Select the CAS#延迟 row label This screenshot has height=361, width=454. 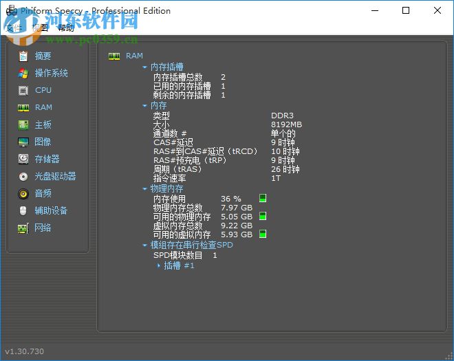coord(173,143)
